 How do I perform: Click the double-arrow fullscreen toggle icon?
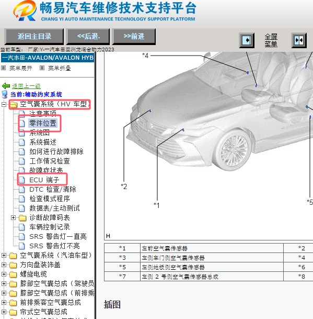(299, 40)
